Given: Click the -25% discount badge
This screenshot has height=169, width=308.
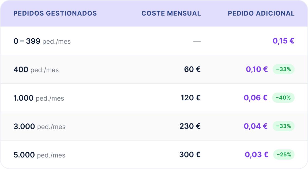Looking at the screenshot, I should point(284,155).
